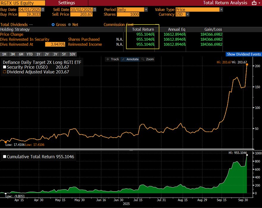The height and width of the screenshot is (208, 262).
Task: Click the Shares input field
Action: [x=128, y=14]
